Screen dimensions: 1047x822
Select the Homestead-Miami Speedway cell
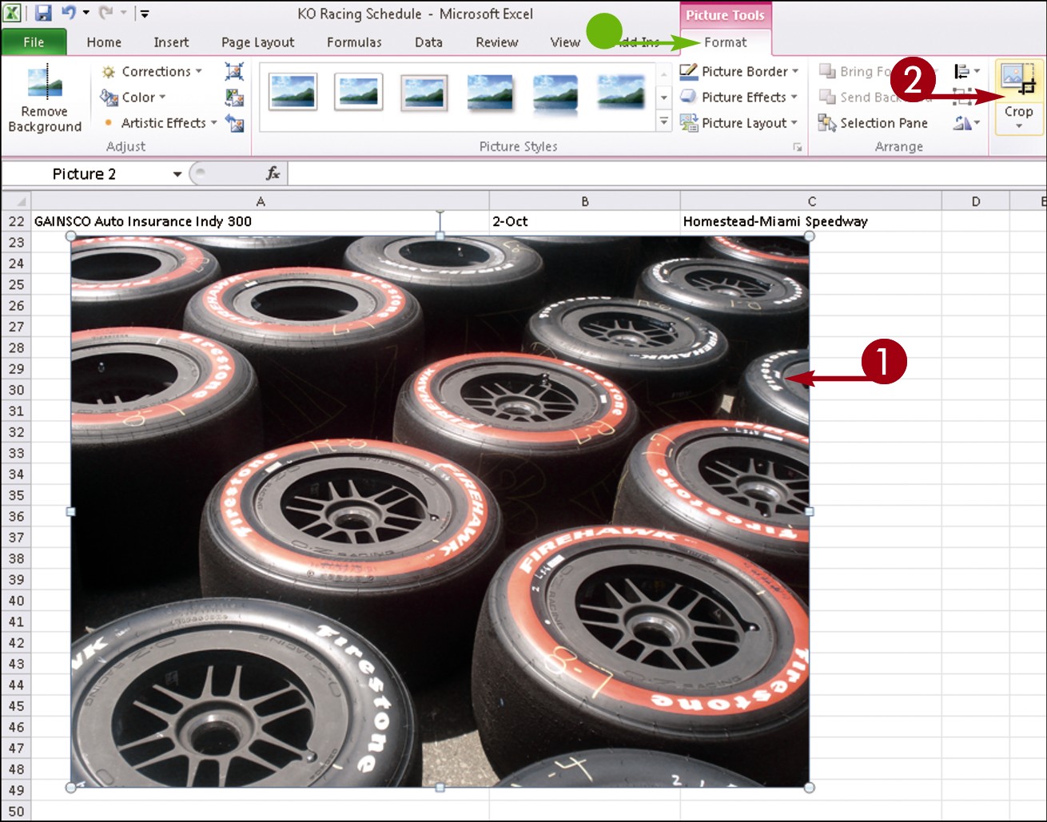tap(811, 221)
